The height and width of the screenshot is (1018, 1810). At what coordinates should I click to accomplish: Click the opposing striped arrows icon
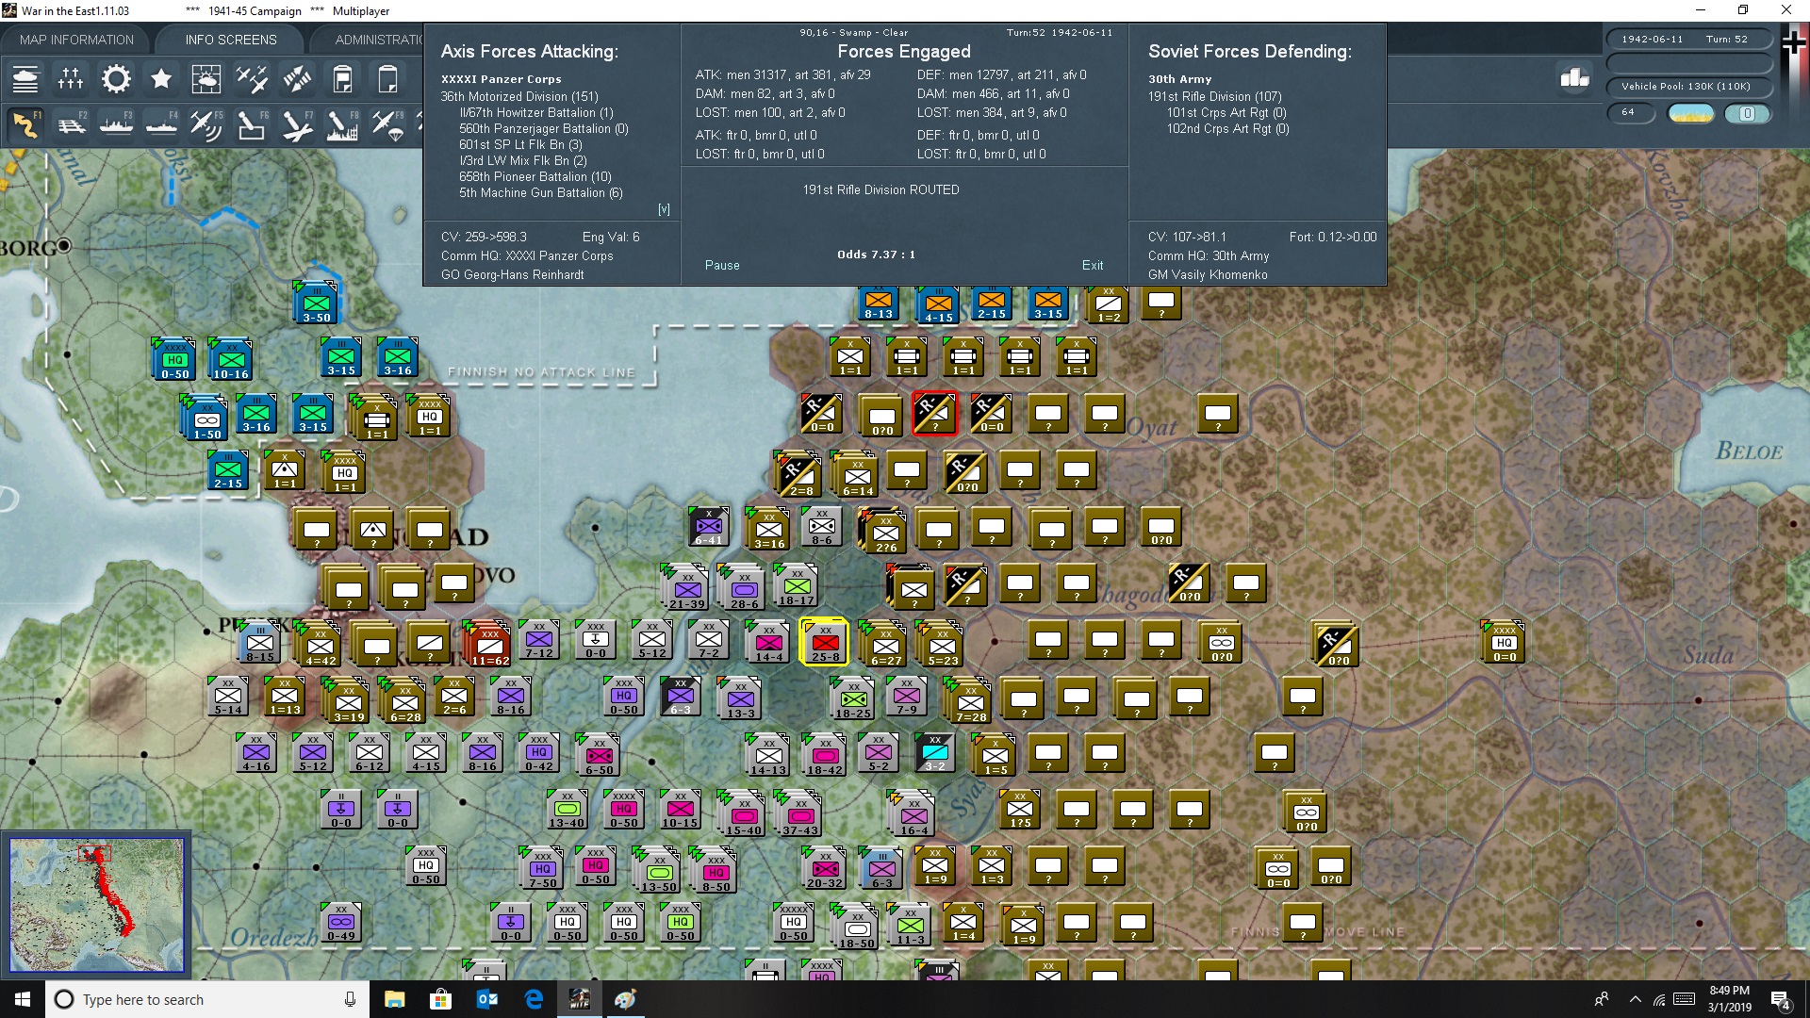[297, 79]
